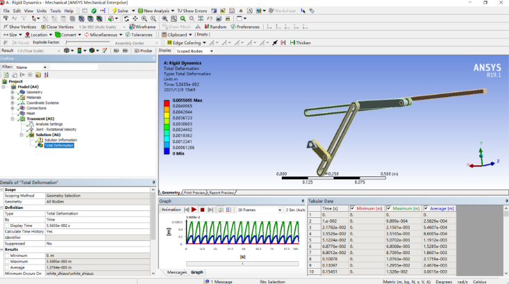Toggle Minimum result checkbox in Details
Screen dimensions: 509x284
(x=7, y=256)
